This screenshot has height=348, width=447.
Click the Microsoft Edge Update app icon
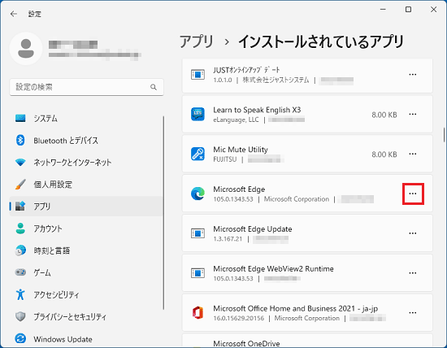click(x=197, y=233)
